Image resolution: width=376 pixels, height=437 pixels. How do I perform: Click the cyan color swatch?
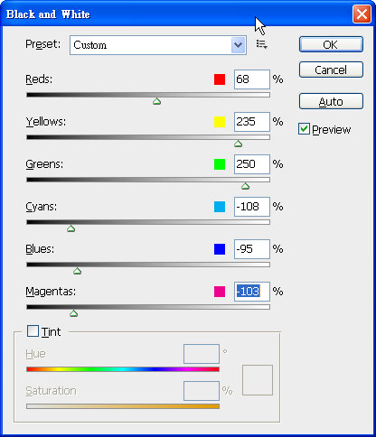(220, 207)
